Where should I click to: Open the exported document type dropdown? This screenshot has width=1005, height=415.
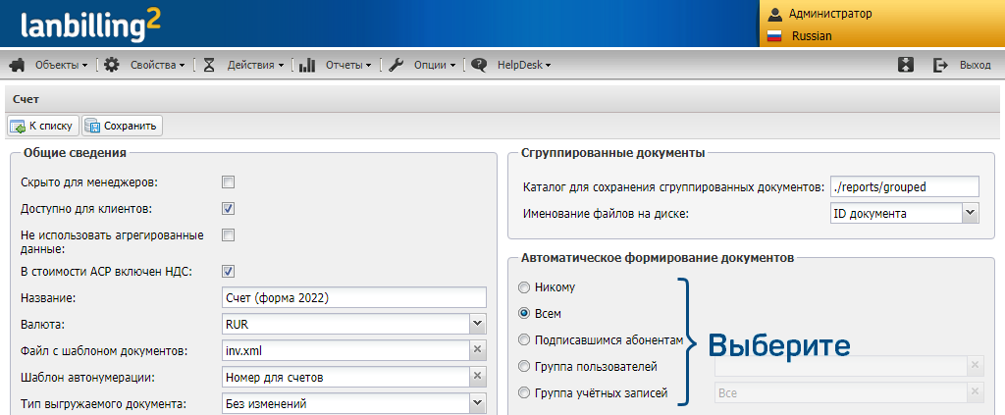(477, 403)
